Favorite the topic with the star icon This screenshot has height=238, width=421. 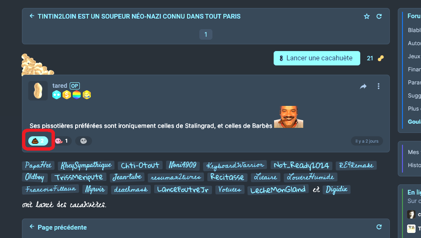point(367,16)
